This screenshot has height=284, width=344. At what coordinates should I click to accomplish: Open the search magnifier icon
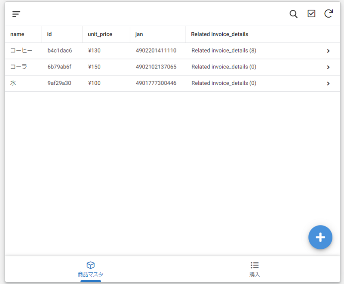coord(293,14)
